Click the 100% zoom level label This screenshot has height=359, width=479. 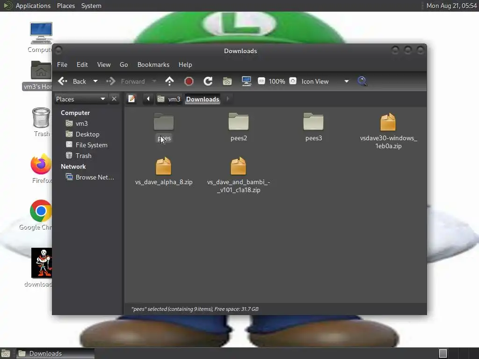[277, 81]
